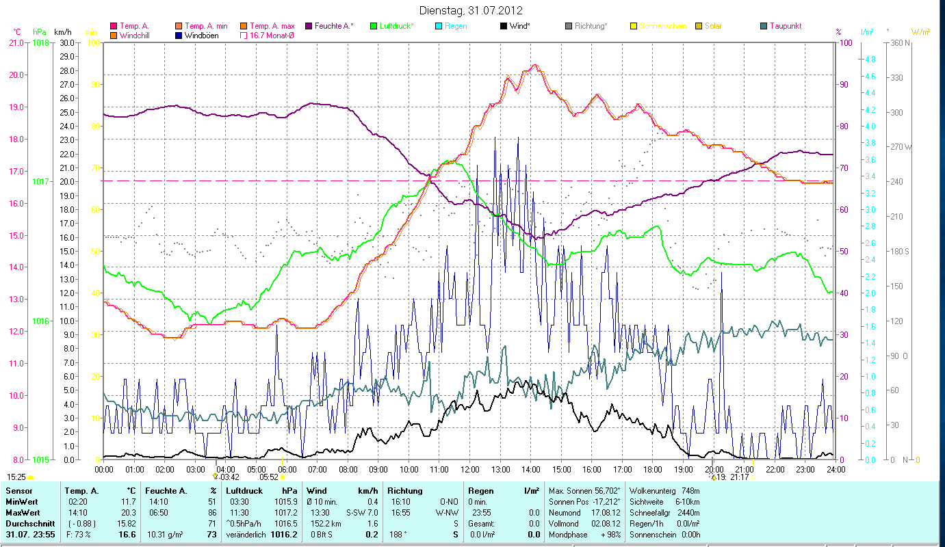Click the orange Windchill legend swatch

point(114,36)
